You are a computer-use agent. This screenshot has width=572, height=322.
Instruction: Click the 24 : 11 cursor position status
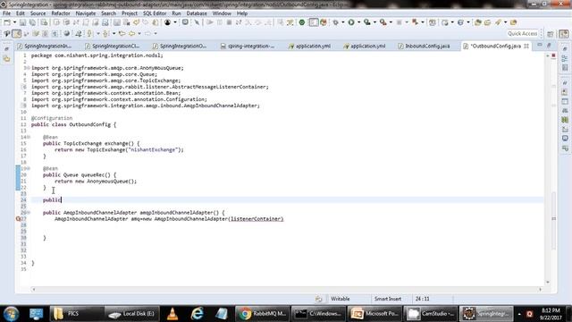pos(422,299)
